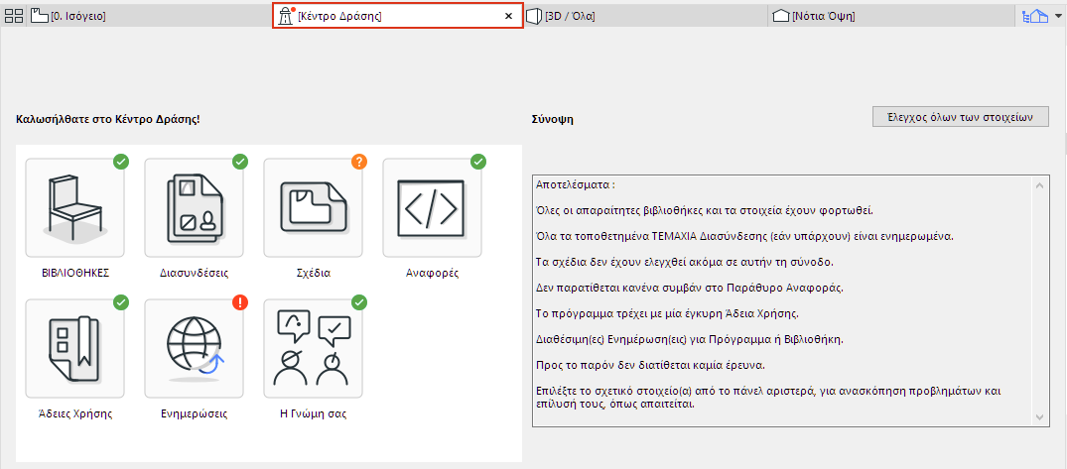Open the Η Γνώμη σας feedback tile
The height and width of the screenshot is (469, 1067).
pos(313,348)
